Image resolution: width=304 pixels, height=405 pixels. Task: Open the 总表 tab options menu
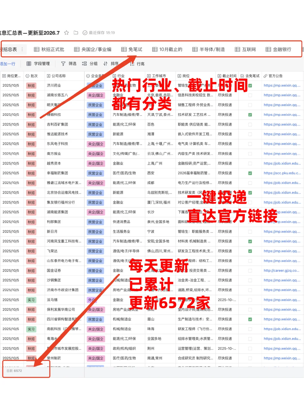point(22,49)
